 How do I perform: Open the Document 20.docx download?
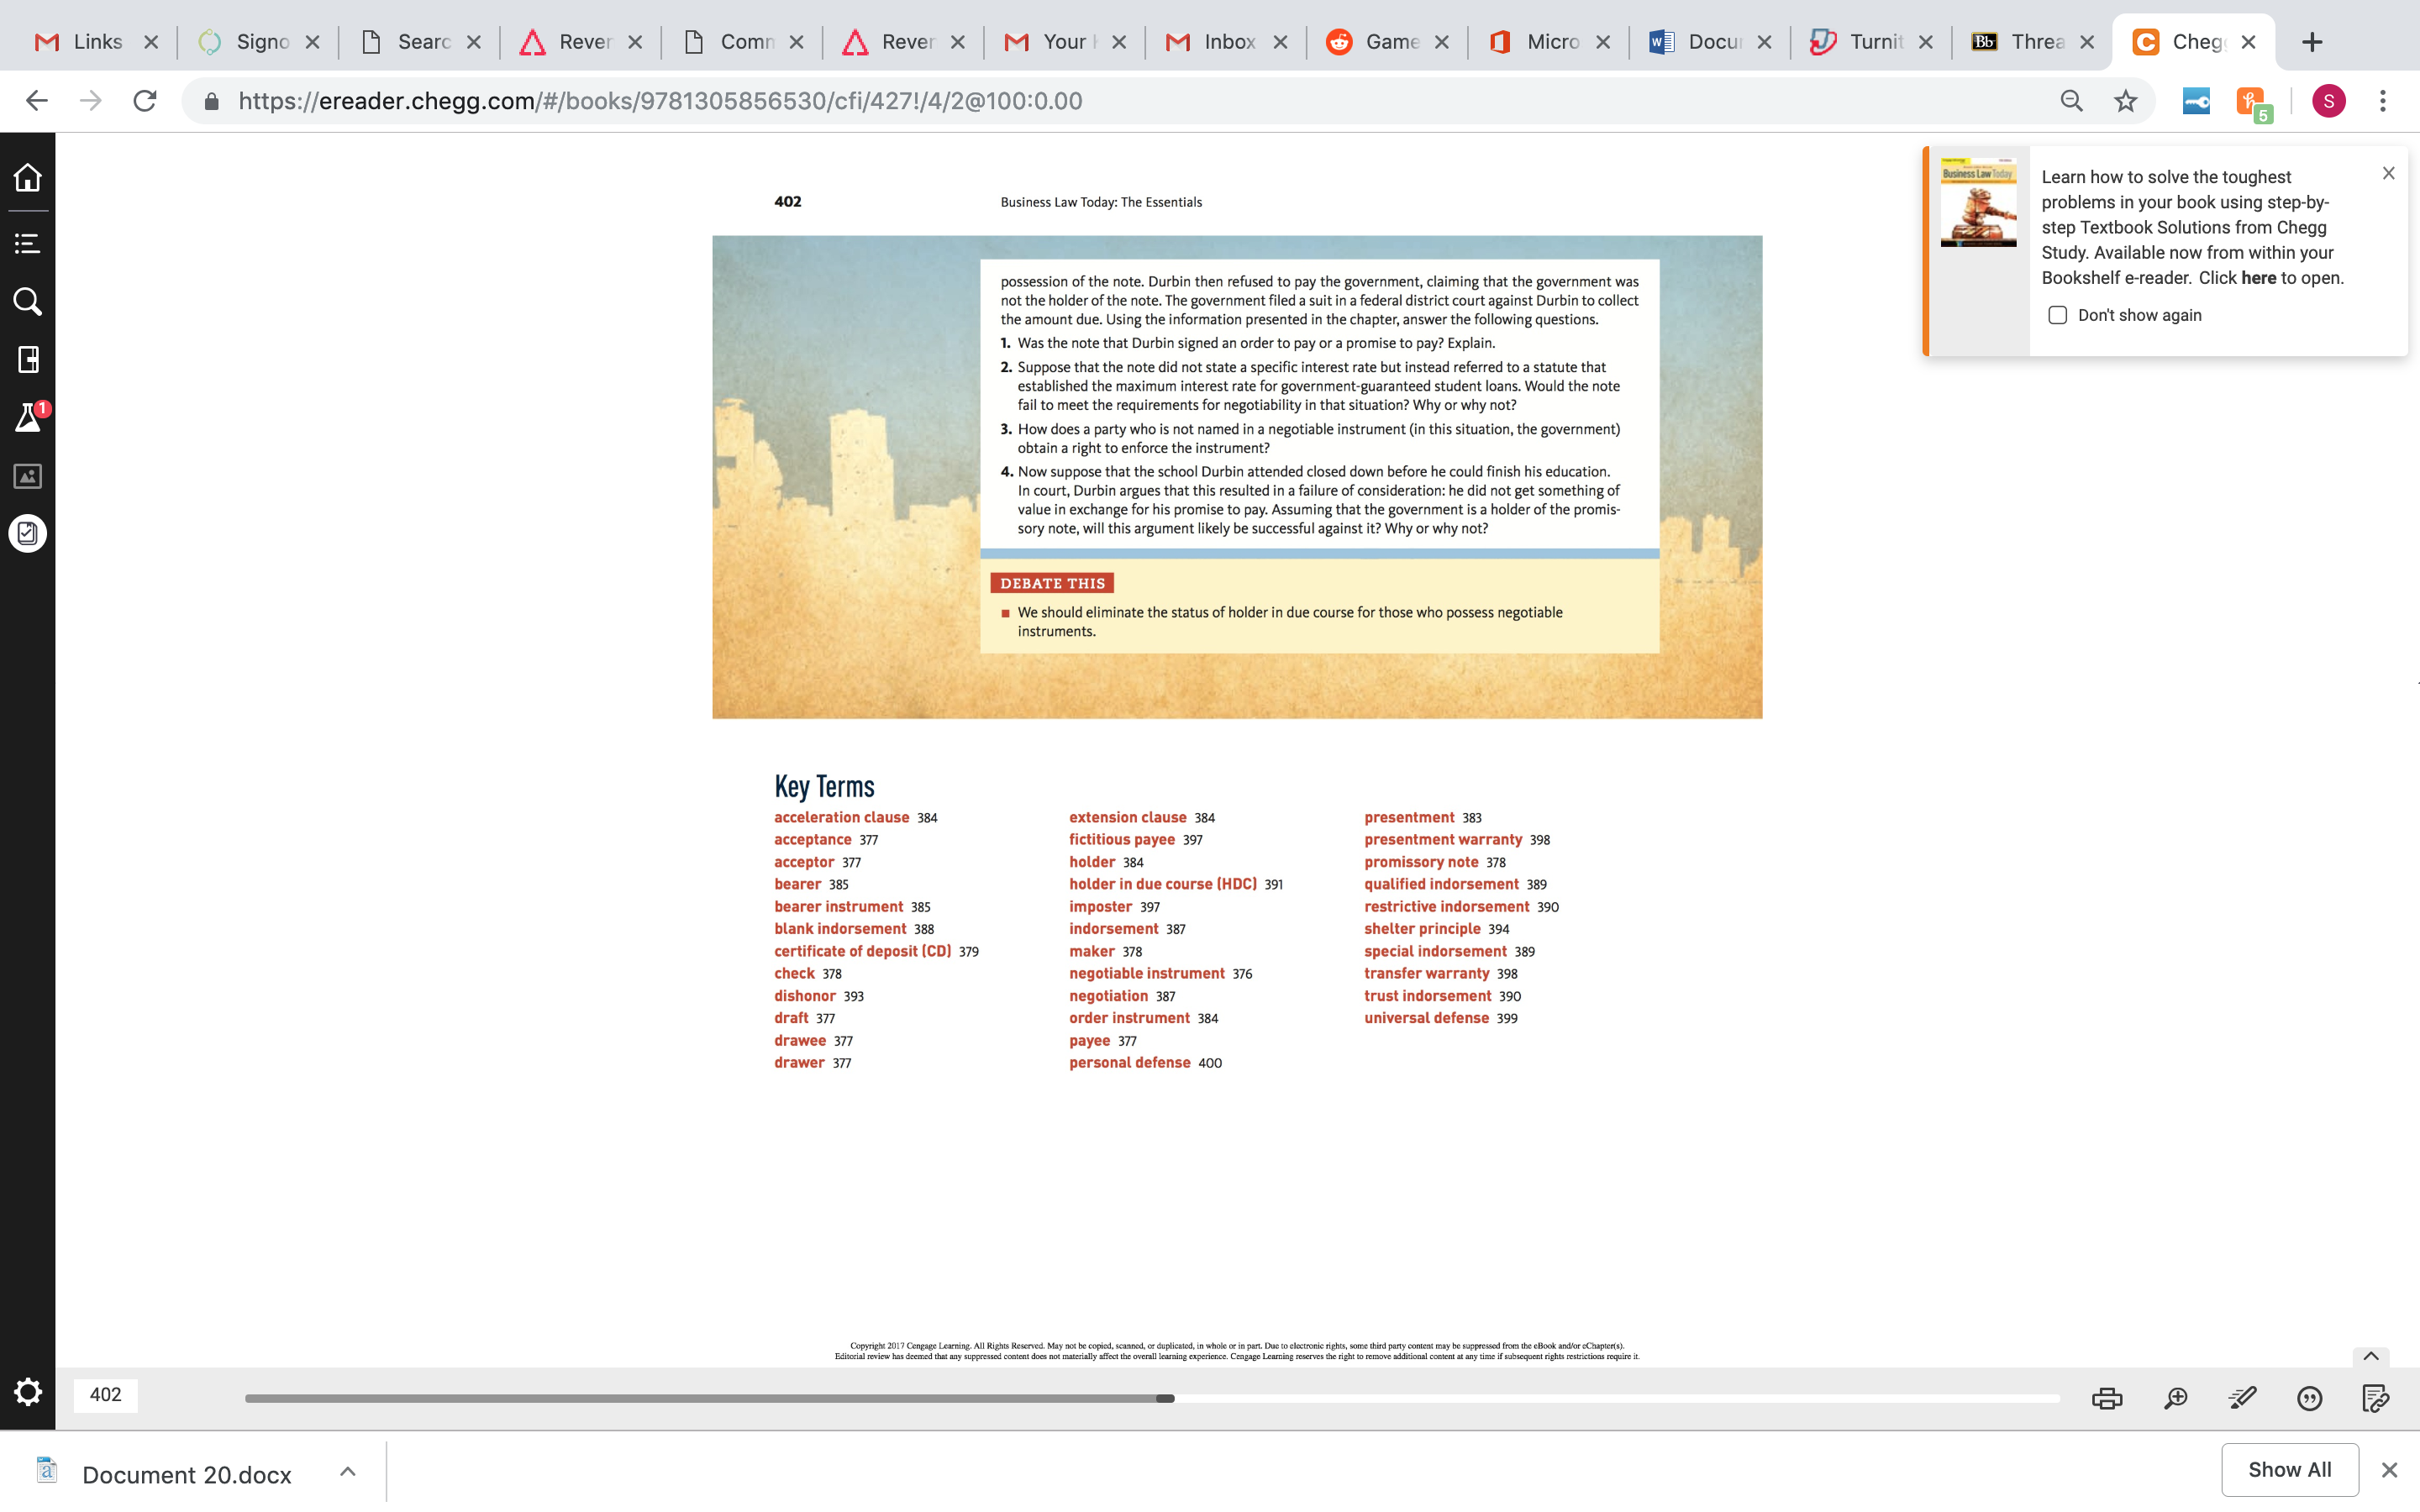[x=186, y=1474]
